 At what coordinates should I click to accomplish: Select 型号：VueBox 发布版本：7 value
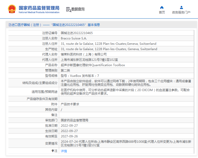80,76
